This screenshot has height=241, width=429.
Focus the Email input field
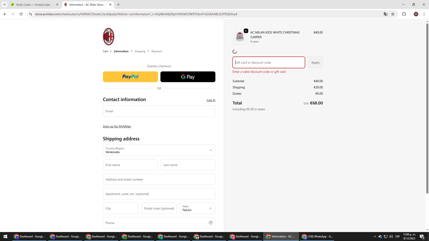pos(159,111)
